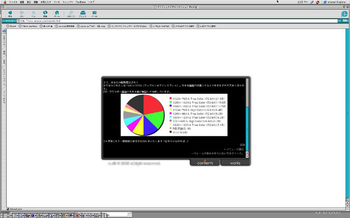Open the Favorites explorer bar side tab
The width and height of the screenshot is (350, 218).
pos(4,40)
